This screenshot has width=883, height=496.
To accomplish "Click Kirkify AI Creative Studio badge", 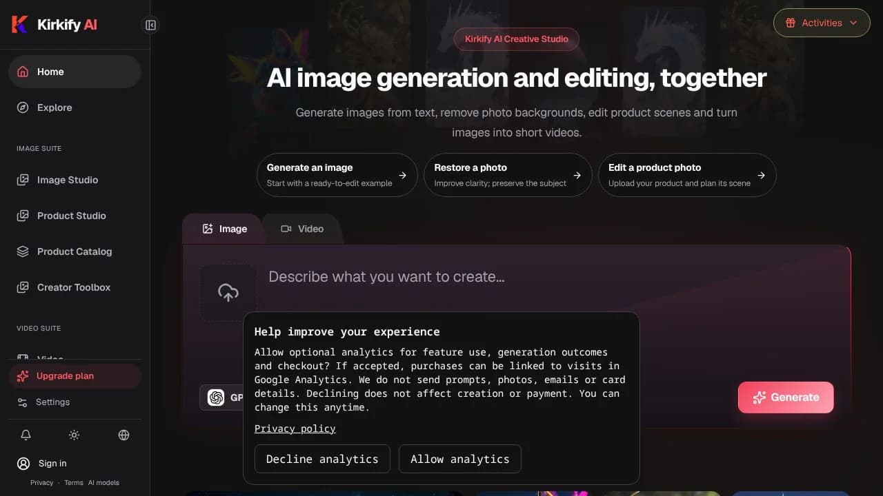I will (x=517, y=39).
